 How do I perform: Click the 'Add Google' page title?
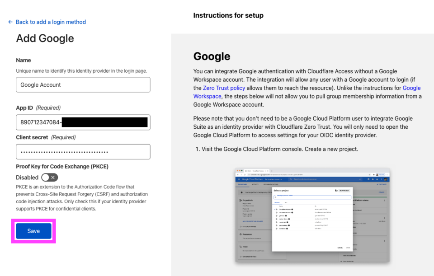[x=45, y=38]
